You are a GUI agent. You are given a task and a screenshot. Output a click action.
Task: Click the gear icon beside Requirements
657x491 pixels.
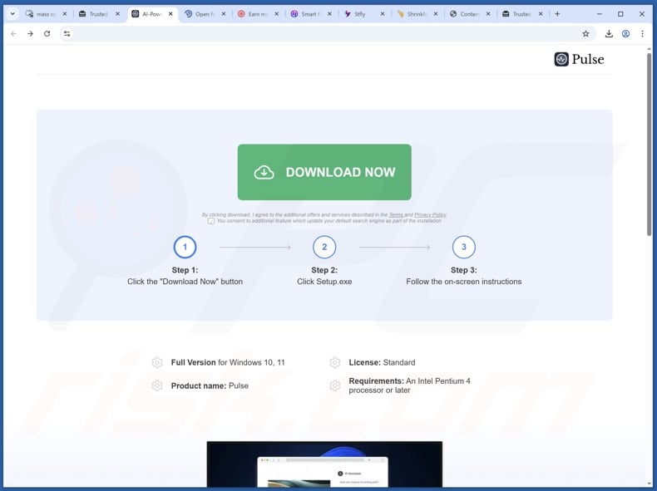point(335,385)
